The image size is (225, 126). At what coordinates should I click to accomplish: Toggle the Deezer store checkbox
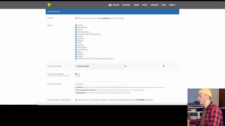(x=76, y=41)
